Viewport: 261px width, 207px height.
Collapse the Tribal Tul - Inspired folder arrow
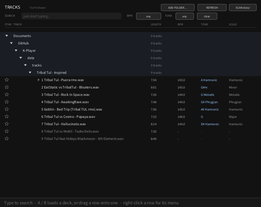tap(30, 72)
